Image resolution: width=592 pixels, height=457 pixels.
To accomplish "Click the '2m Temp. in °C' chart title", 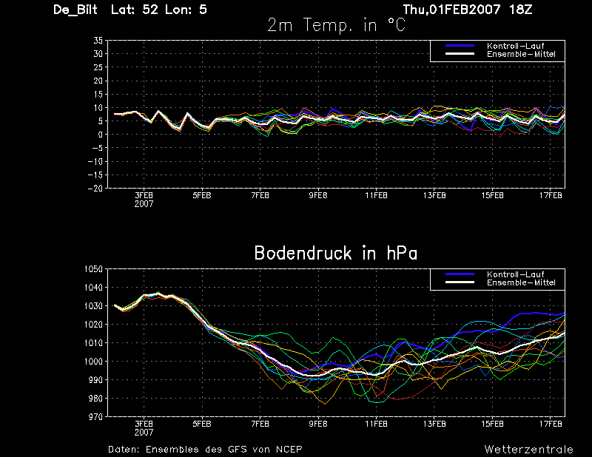I will (x=336, y=26).
